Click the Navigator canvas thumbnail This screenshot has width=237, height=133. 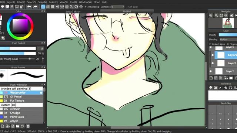[x=228, y=23]
